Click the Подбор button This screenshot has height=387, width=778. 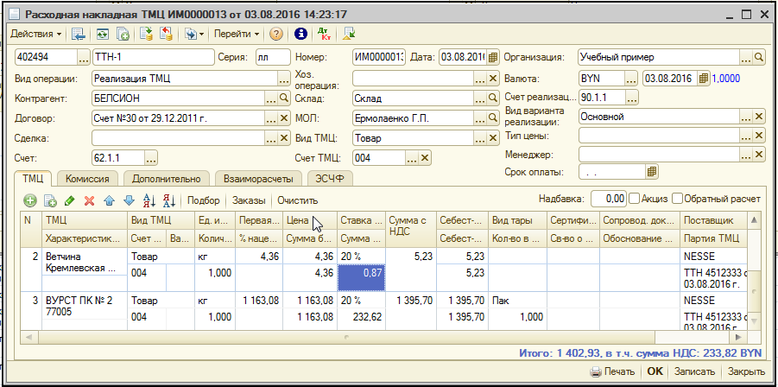coord(204,200)
